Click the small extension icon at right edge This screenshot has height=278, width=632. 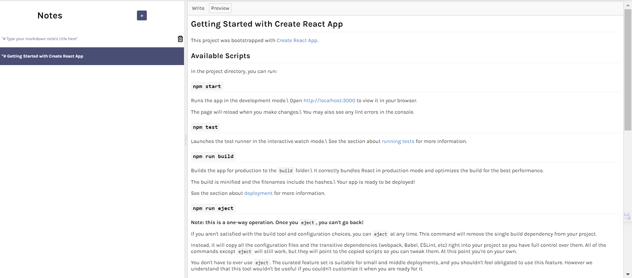(x=627, y=215)
